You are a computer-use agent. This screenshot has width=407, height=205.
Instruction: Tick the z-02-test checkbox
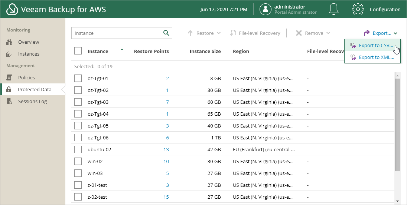78,197
